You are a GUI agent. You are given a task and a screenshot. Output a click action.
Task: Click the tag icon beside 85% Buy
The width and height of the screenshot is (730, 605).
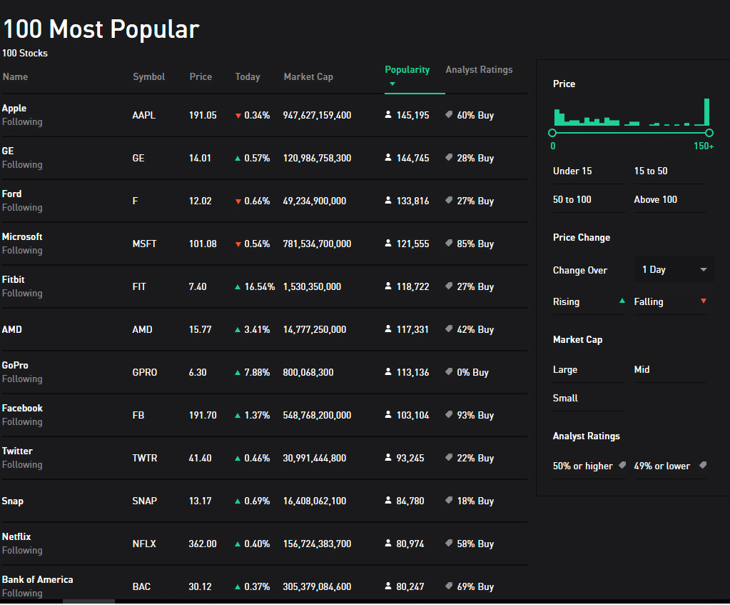pos(449,243)
